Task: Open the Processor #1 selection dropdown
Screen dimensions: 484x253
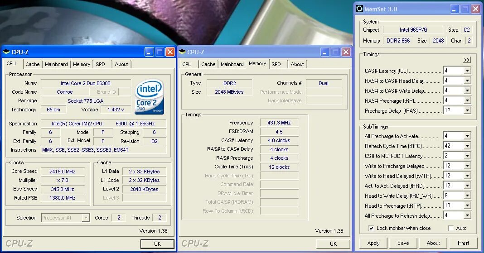Action: (x=86, y=218)
